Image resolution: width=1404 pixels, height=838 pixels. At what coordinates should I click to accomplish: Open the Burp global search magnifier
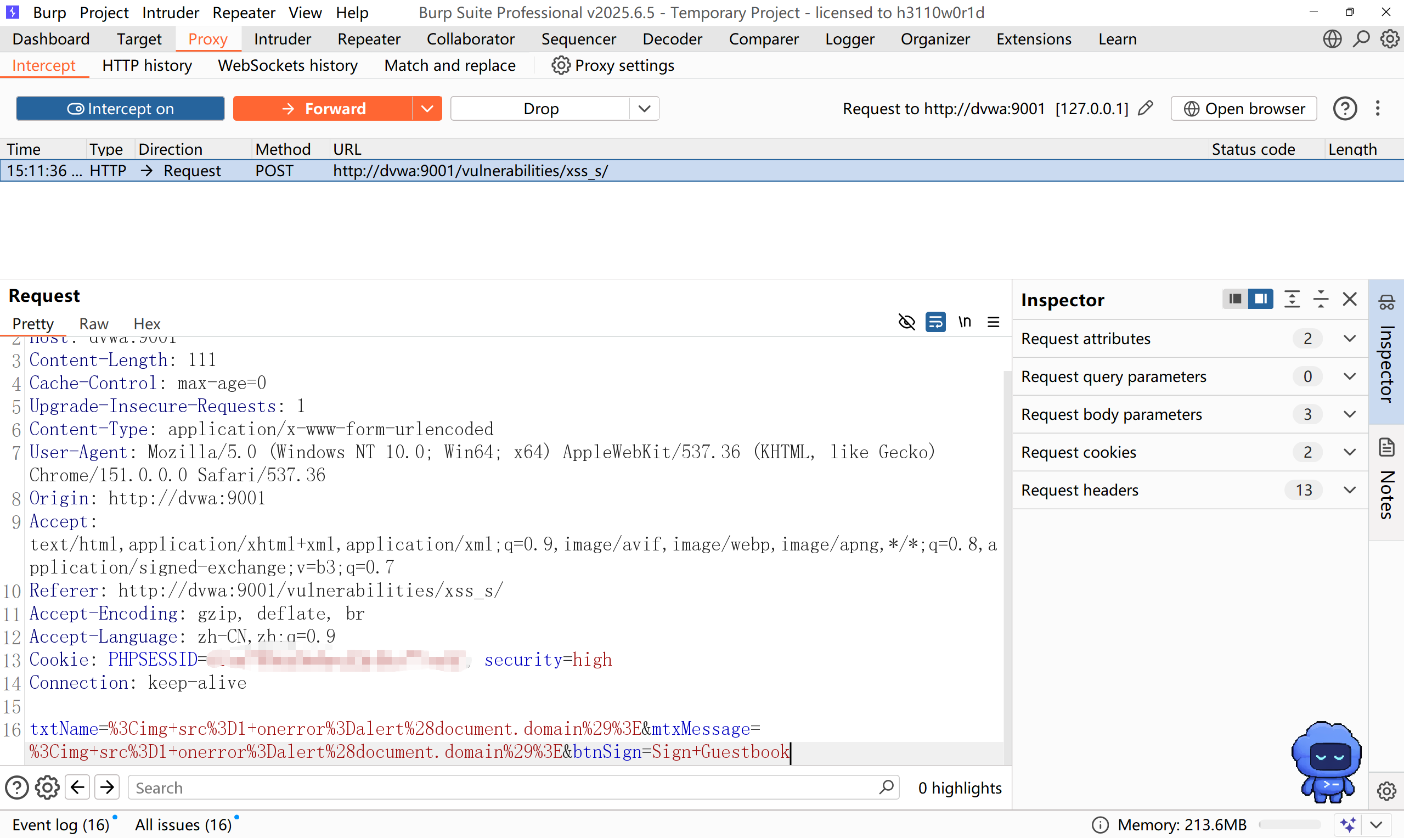tap(1361, 39)
